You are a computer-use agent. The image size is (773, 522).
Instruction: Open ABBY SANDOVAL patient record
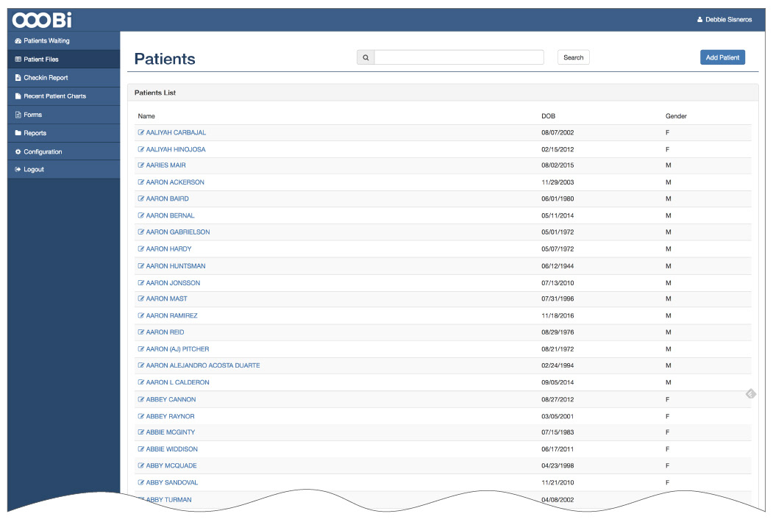[x=171, y=482]
